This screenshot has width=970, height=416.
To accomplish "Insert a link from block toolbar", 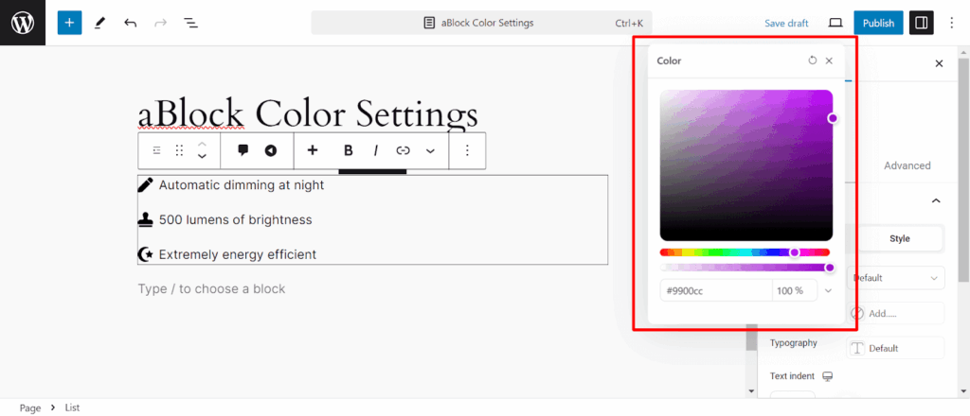I will [404, 150].
